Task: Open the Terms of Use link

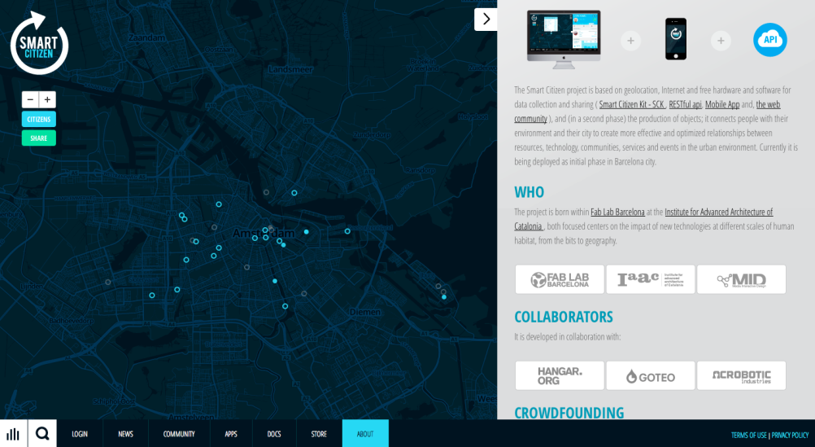Action: pyautogui.click(x=748, y=435)
